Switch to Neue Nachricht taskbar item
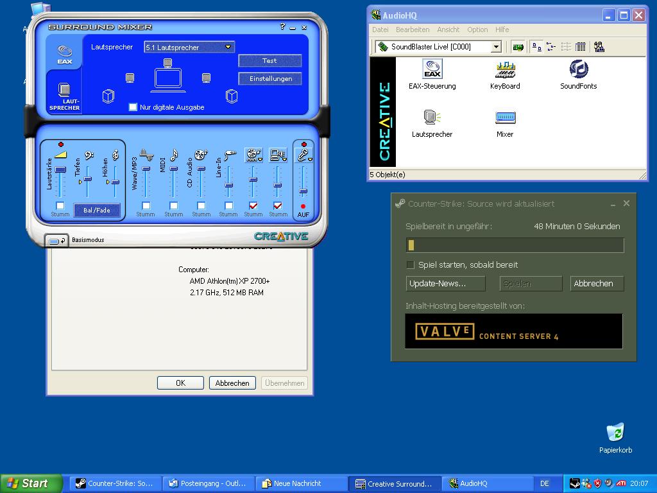 (x=302, y=483)
